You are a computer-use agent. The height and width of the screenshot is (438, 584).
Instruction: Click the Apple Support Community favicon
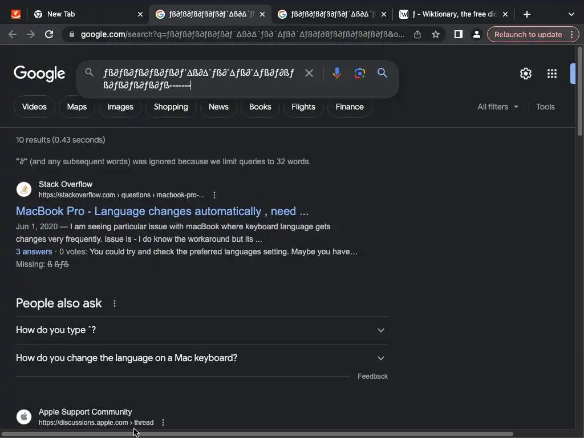[x=24, y=417]
